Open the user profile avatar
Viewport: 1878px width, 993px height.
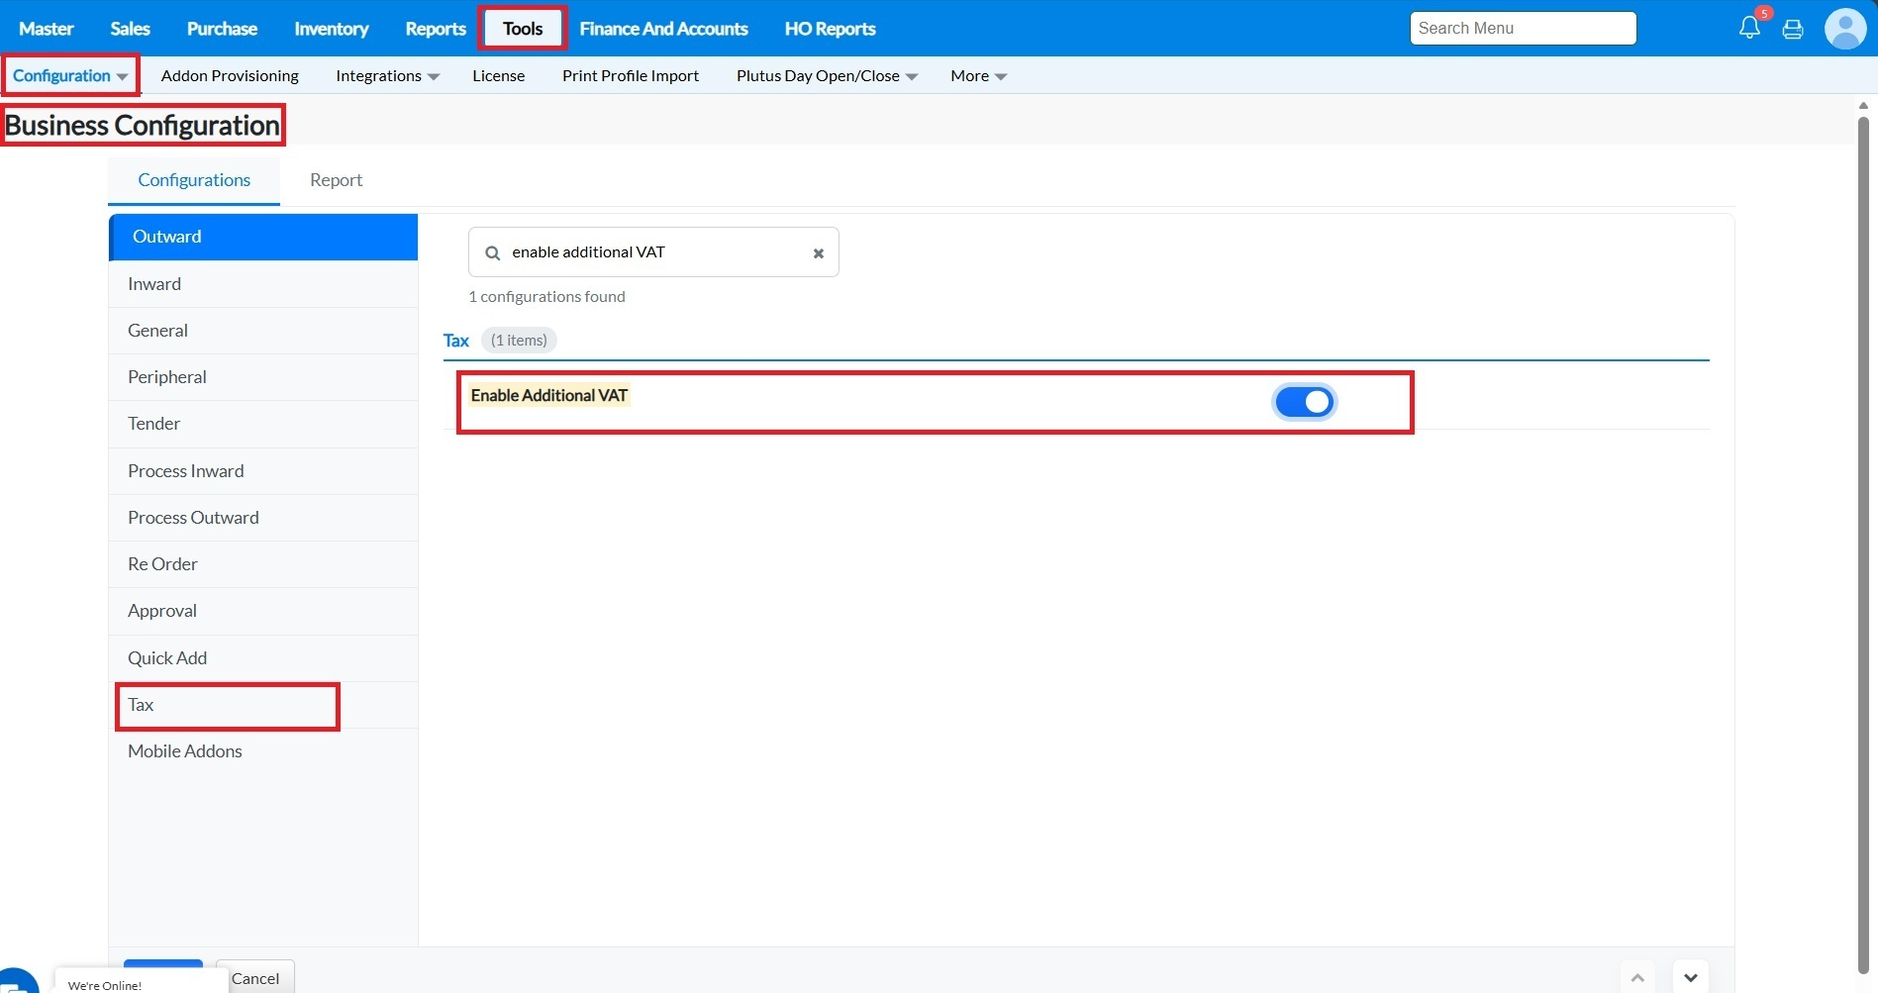click(1844, 28)
